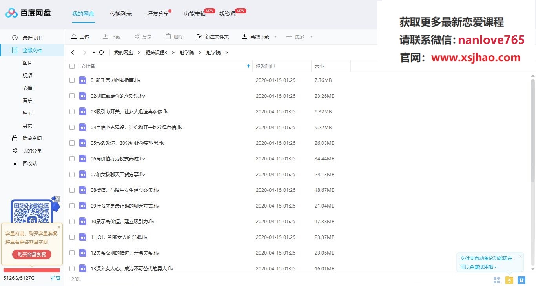Close the QR code promotion

click(57, 199)
